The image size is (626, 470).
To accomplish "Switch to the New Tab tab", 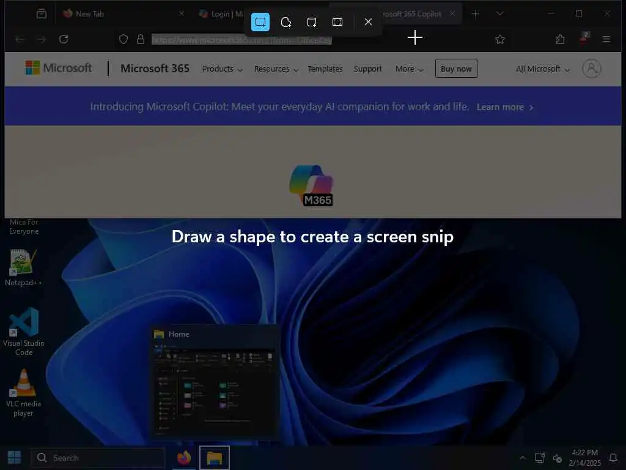I will pyautogui.click(x=123, y=14).
